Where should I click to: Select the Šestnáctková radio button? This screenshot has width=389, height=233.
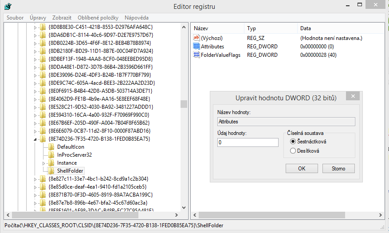(x=293, y=142)
